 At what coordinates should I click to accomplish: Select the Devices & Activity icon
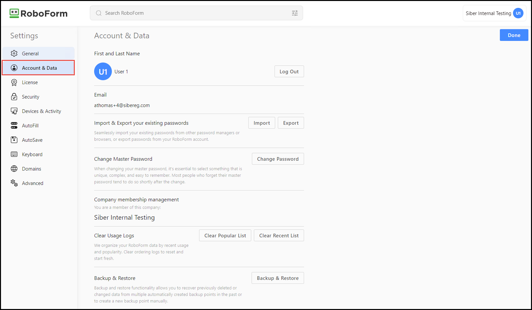click(x=14, y=111)
